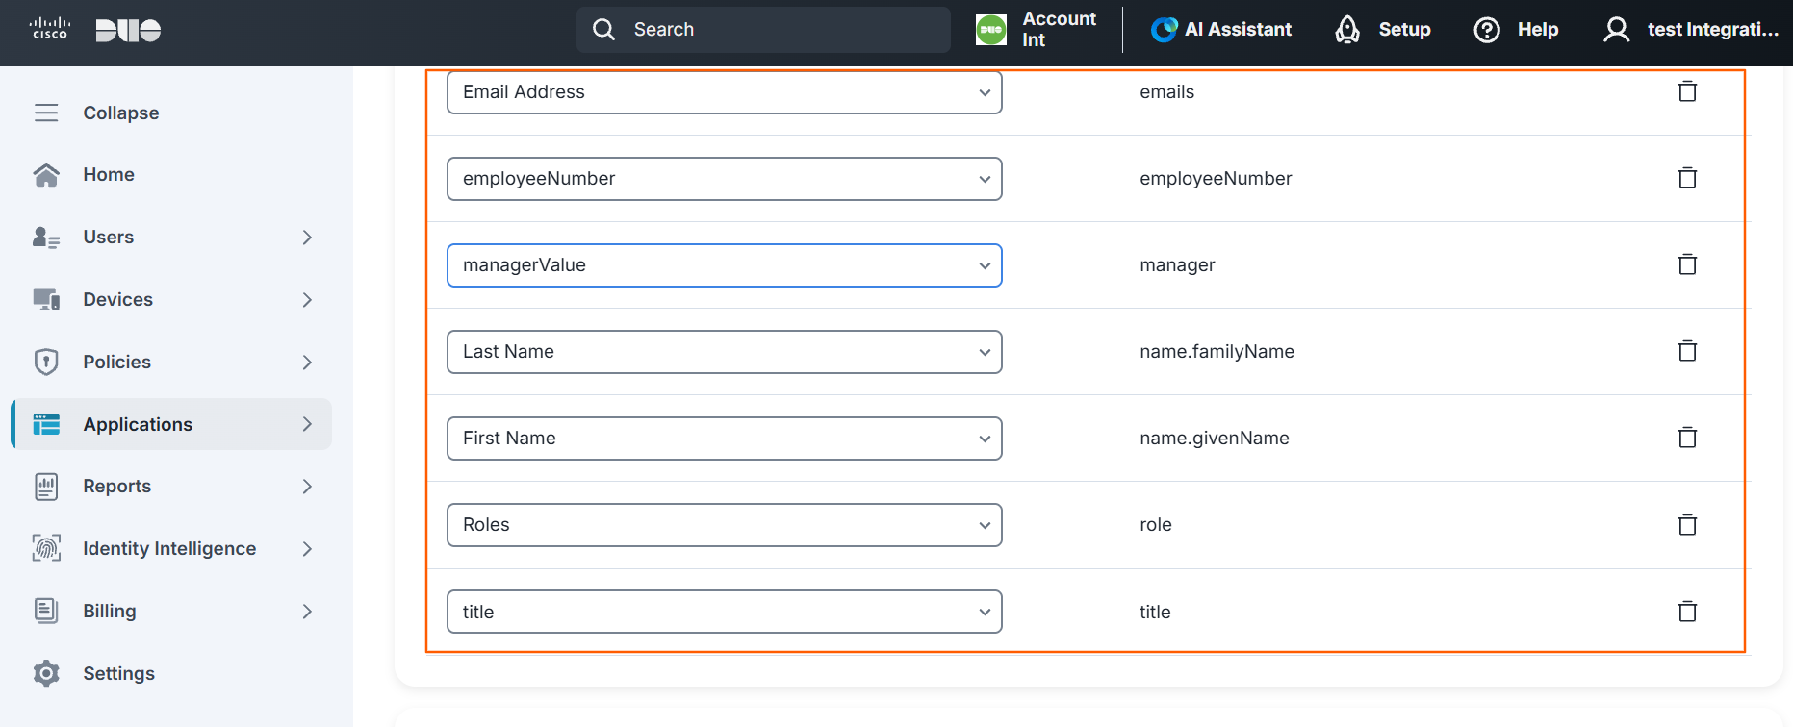The image size is (1793, 727).
Task: Expand the Users submenu chevron
Action: coord(307,238)
